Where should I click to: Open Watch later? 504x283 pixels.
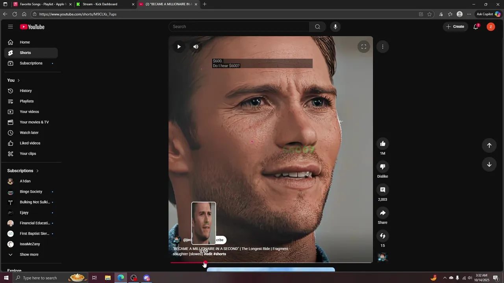point(31,133)
